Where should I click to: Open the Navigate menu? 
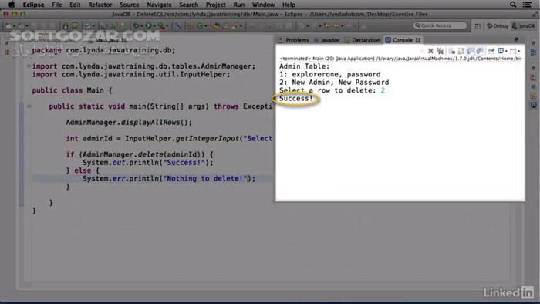159,5
